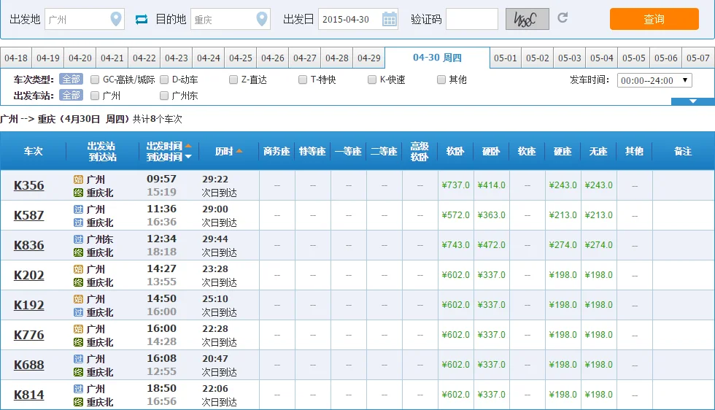
Task: Expand the filter panel with blue arrow
Action: point(692,101)
